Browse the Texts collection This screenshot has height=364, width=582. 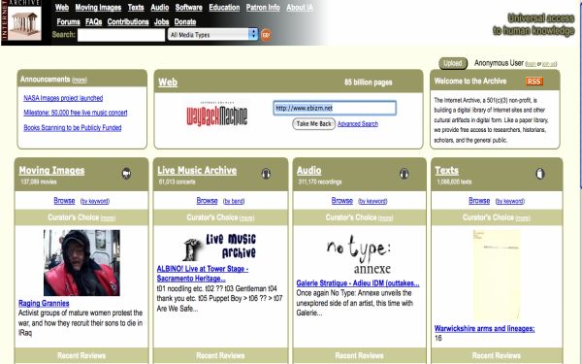coord(479,201)
